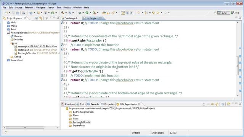
Task: Toggle Block Selection mode button
Action: (x=127, y=13)
